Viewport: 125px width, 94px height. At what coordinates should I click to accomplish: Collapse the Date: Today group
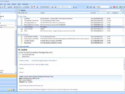click(x=18, y=16)
